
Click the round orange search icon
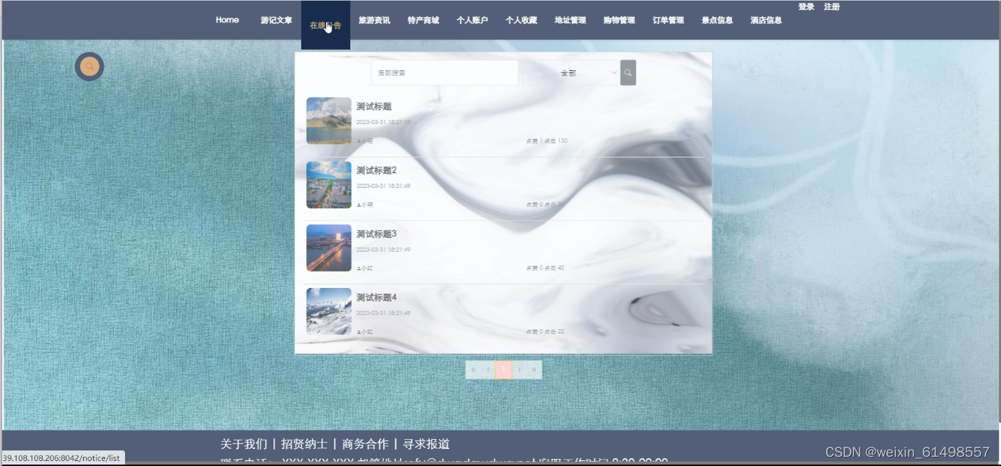click(90, 67)
